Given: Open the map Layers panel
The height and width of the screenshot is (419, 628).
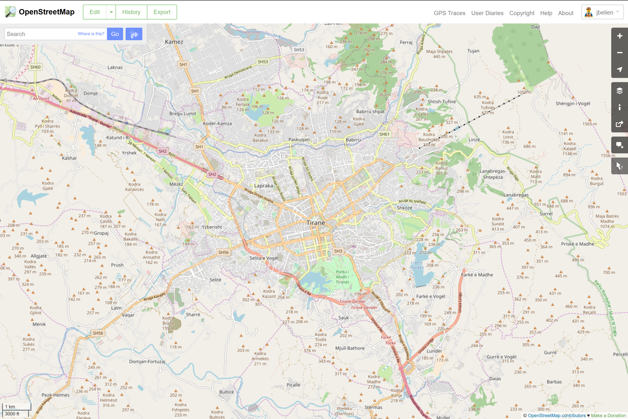Looking at the screenshot, I should (x=619, y=91).
